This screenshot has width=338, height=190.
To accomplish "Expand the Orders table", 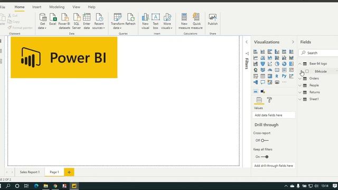I will pyautogui.click(x=300, y=79).
